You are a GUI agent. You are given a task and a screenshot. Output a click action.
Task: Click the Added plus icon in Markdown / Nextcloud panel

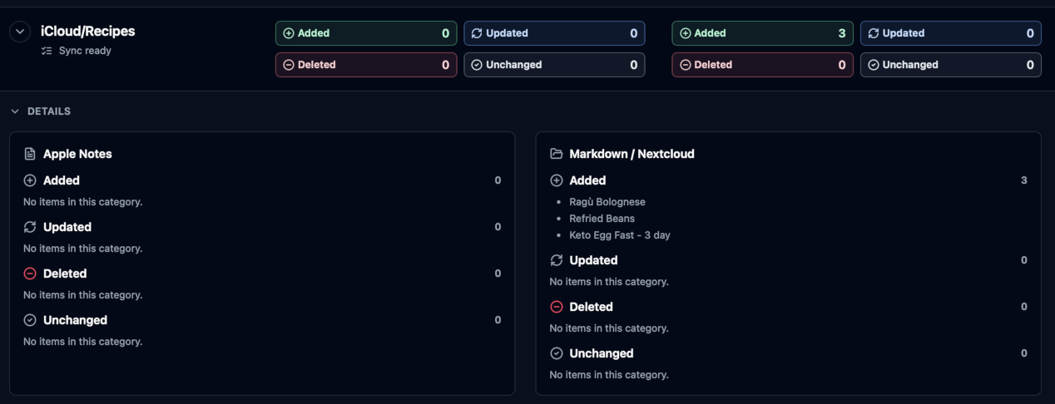[x=557, y=180]
